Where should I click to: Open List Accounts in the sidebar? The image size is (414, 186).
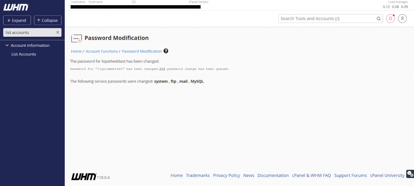[23, 54]
